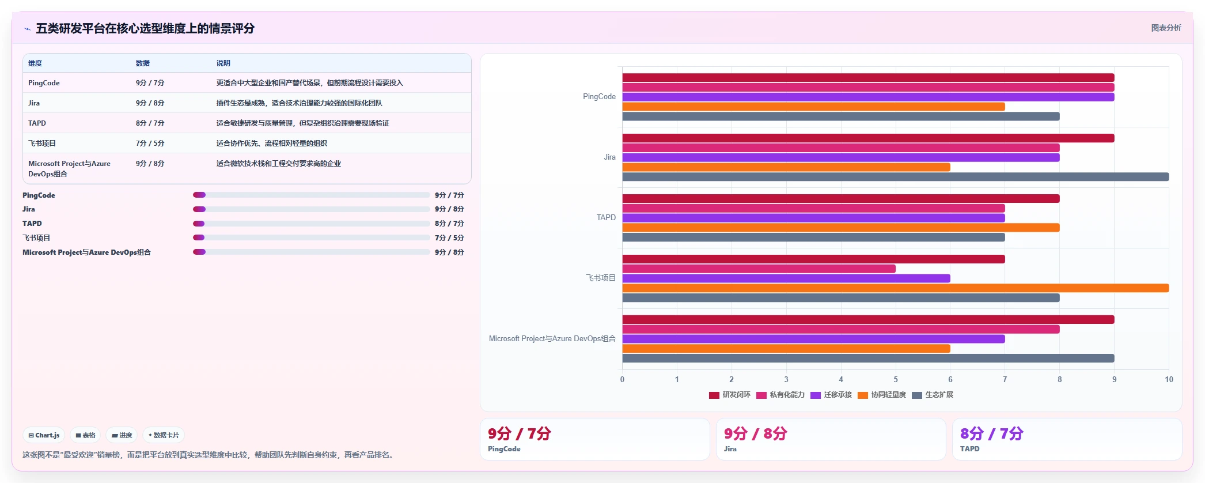Click TAPD's purple 迁移承接 bar
Viewport: 1205px width, 483px height.
813,218
